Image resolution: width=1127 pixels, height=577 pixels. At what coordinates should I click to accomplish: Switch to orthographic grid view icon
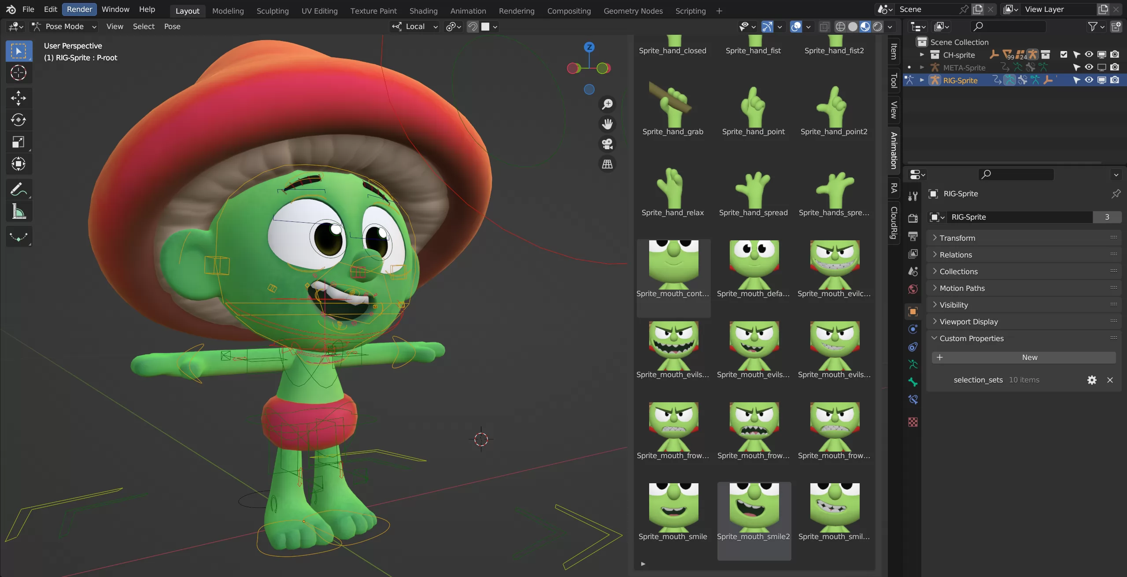coord(607,164)
